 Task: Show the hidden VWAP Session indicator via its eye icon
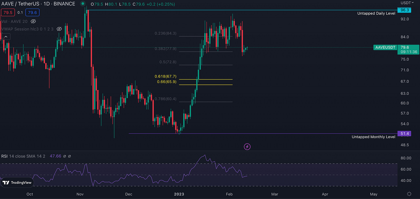pos(59,29)
